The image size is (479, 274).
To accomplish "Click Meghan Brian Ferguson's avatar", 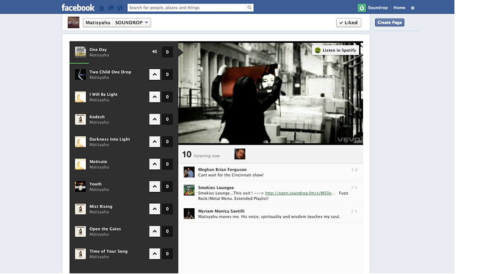I will coord(189,172).
